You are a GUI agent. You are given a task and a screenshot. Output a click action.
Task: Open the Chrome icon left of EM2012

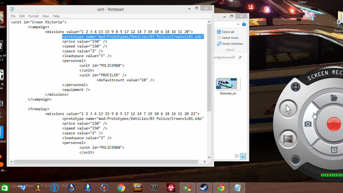pos(121,188)
